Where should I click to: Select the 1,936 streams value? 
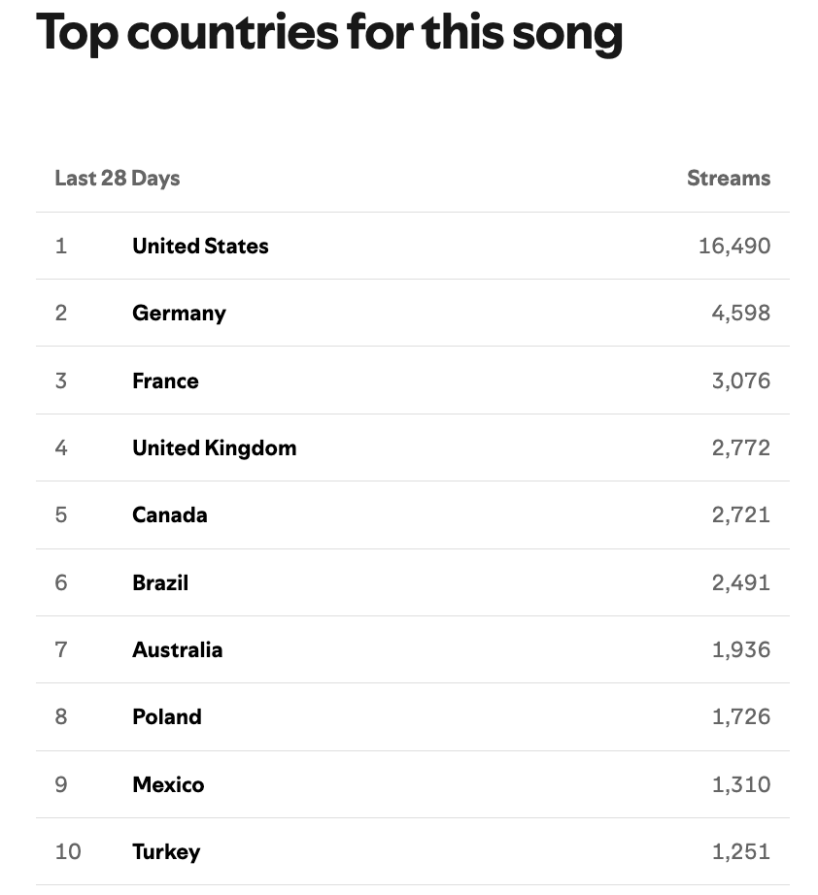coord(740,649)
